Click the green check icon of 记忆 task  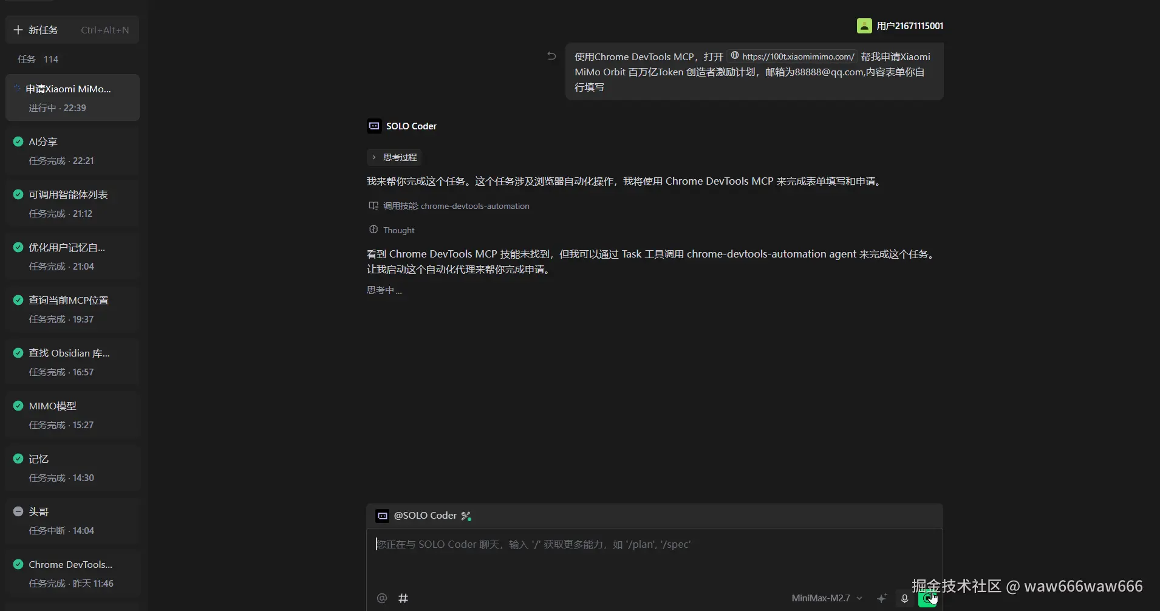click(18, 459)
